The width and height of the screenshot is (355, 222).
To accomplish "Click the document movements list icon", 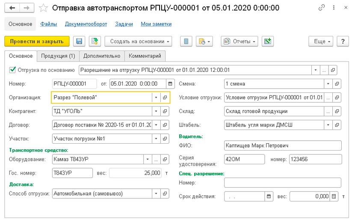I will click(x=186, y=41).
